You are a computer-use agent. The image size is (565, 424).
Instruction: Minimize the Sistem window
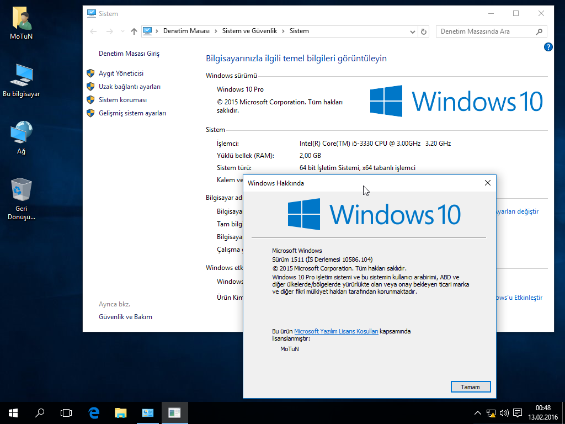491,13
